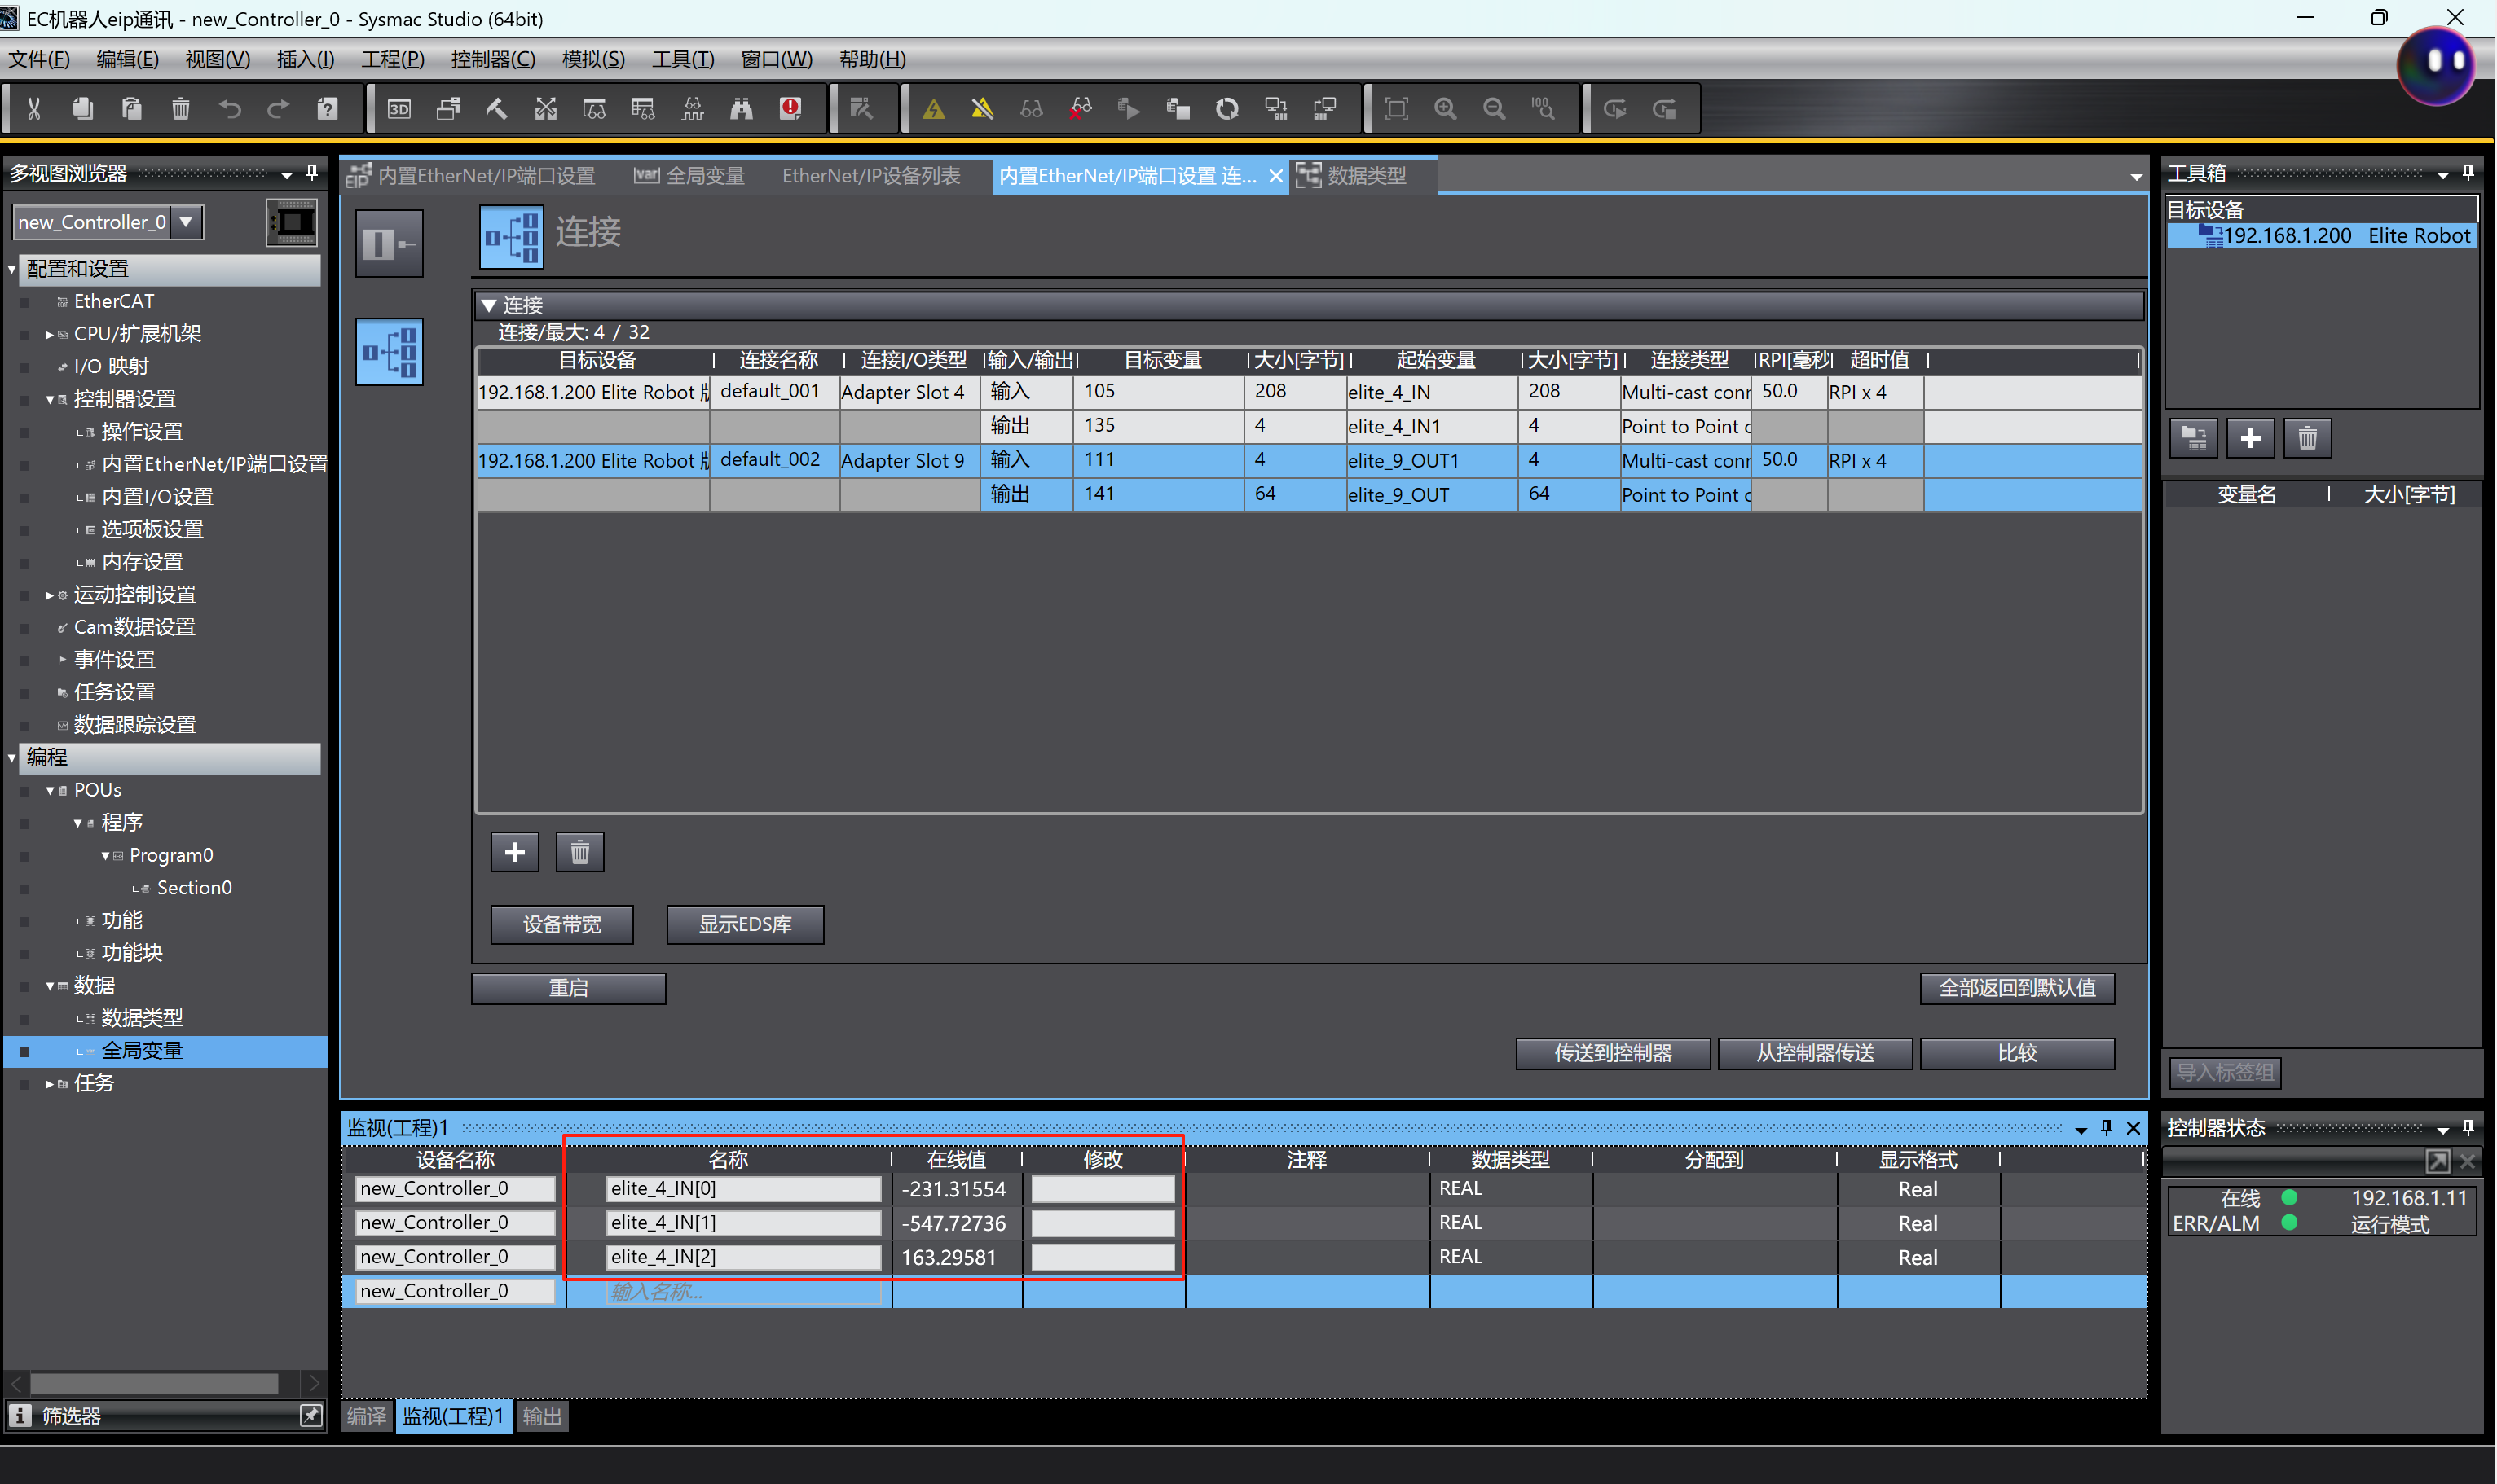
Task: Open search with the binoculars icon
Action: pyautogui.click(x=742, y=109)
